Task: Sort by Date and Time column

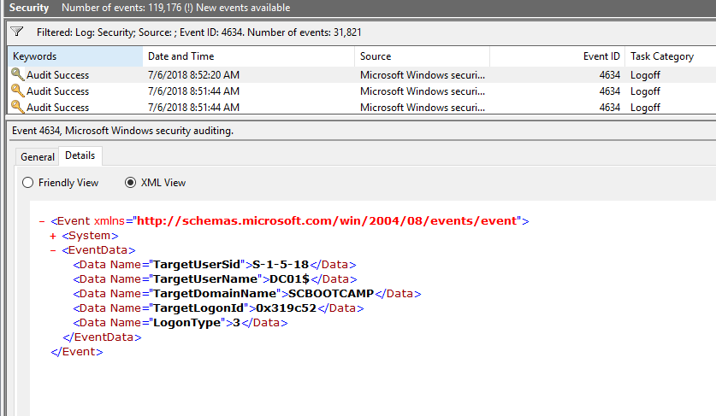Action: [248, 56]
